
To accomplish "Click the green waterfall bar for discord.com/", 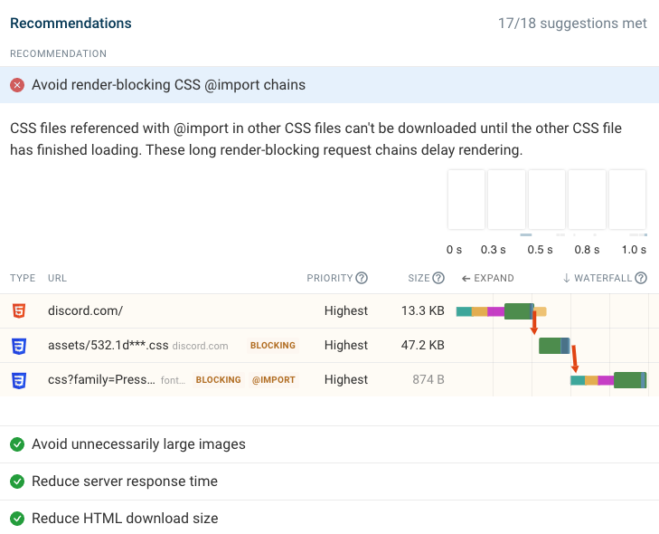I will click(x=519, y=311).
